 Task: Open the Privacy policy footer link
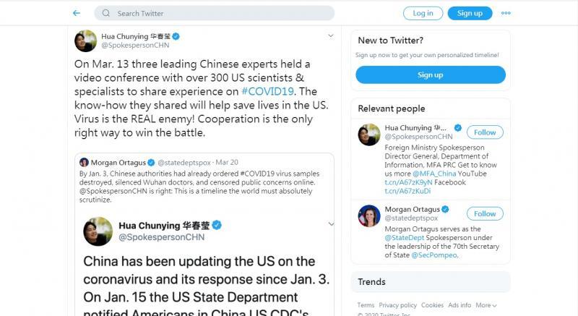pos(398,305)
